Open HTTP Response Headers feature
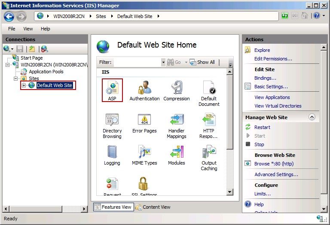330x225 pixels. [208, 126]
